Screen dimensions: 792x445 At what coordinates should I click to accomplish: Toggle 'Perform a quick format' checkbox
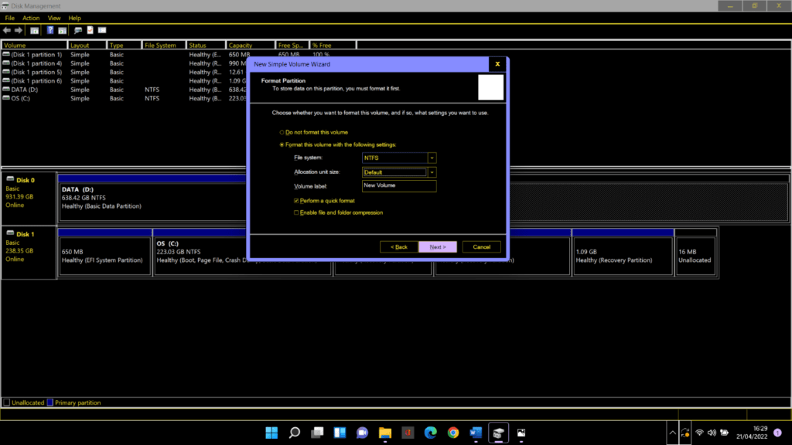(296, 200)
